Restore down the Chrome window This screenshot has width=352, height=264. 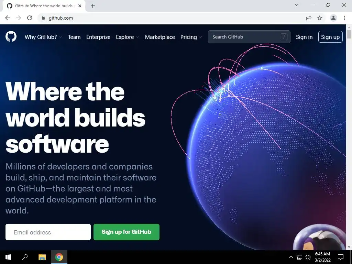[x=328, y=5]
